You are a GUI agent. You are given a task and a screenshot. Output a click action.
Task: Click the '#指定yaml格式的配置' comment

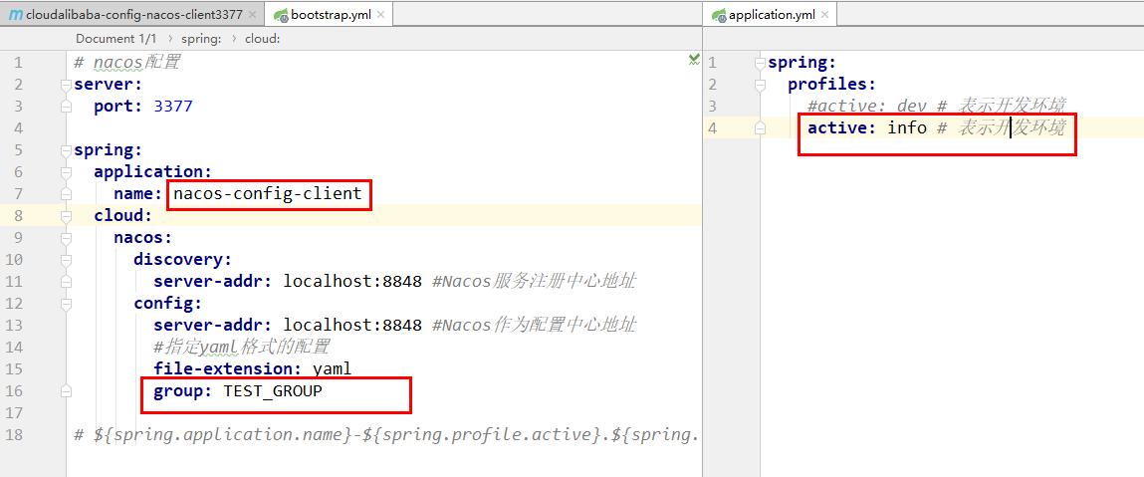[242, 348]
